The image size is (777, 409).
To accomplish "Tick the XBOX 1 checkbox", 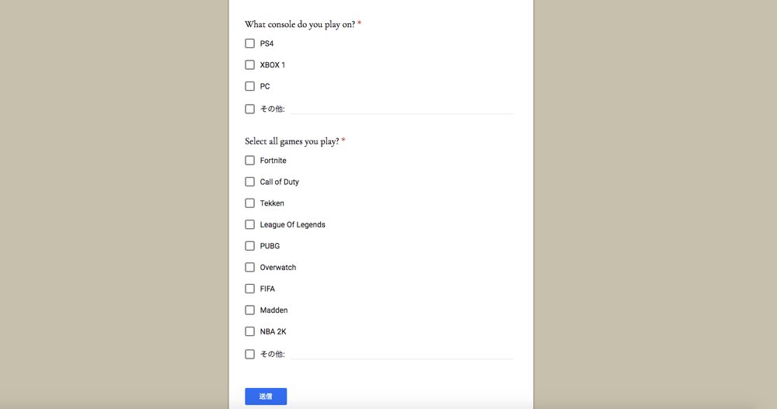I will pyautogui.click(x=249, y=65).
